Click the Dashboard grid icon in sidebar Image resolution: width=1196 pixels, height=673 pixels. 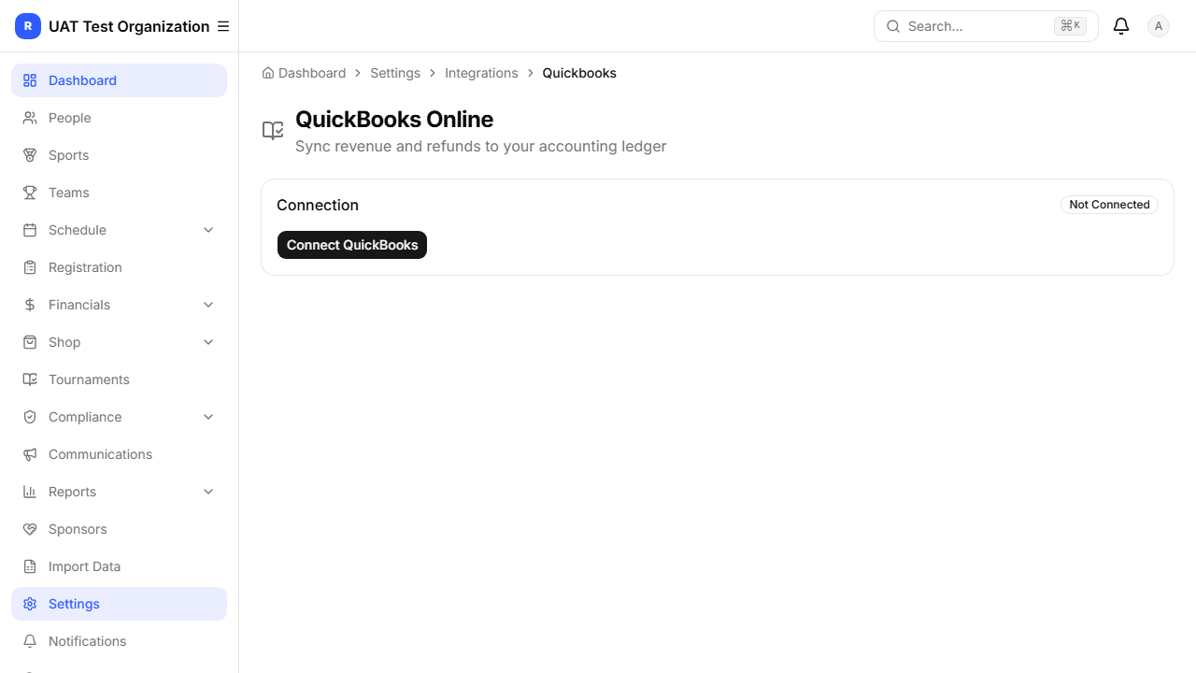tap(30, 80)
